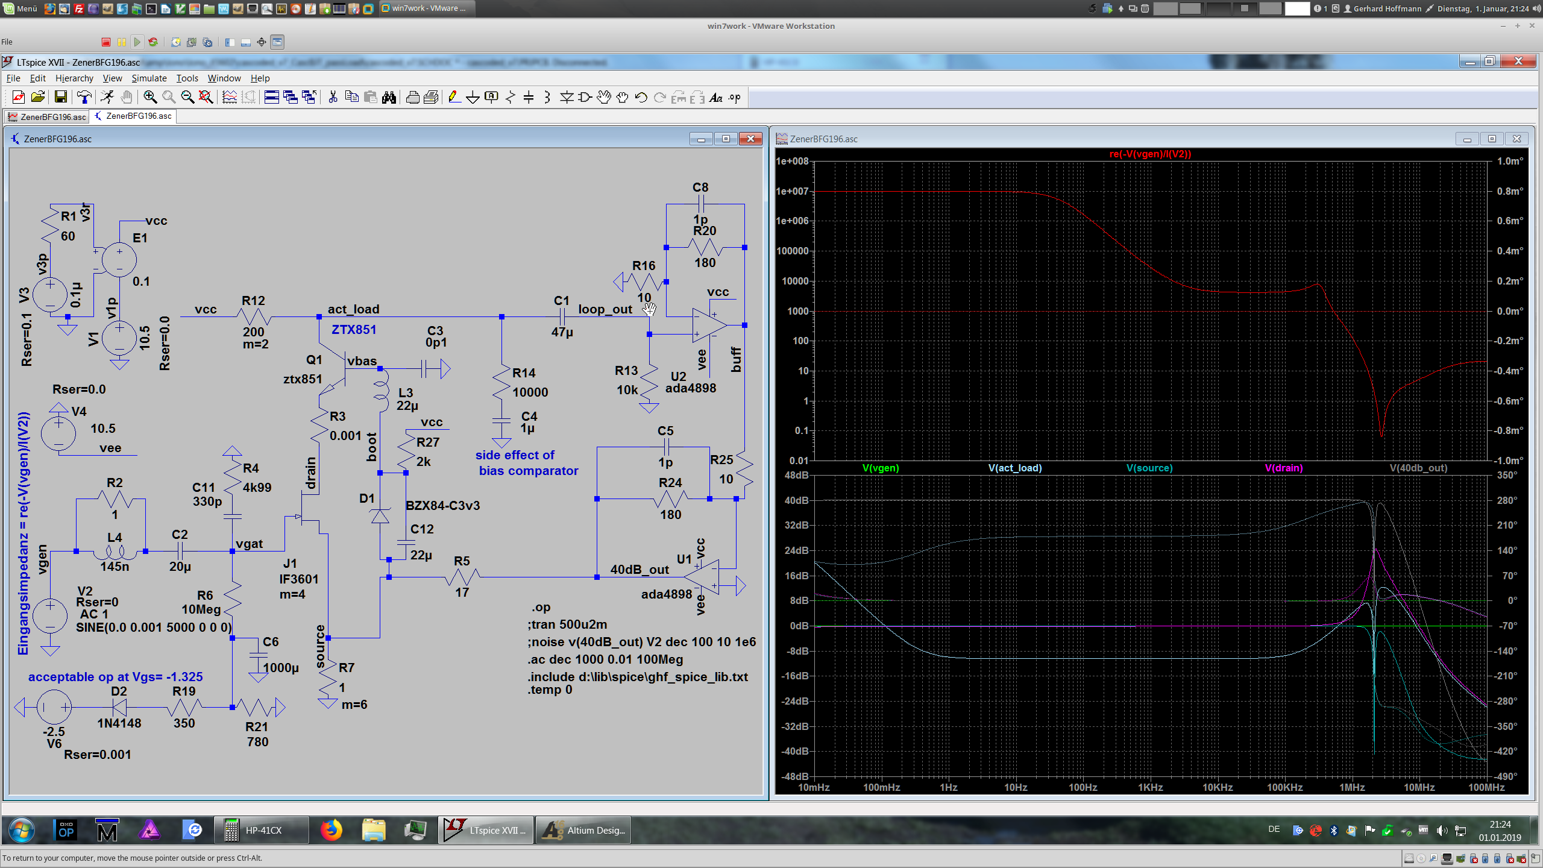
Task: Cascade windows using the cascade icon
Action: (x=291, y=97)
